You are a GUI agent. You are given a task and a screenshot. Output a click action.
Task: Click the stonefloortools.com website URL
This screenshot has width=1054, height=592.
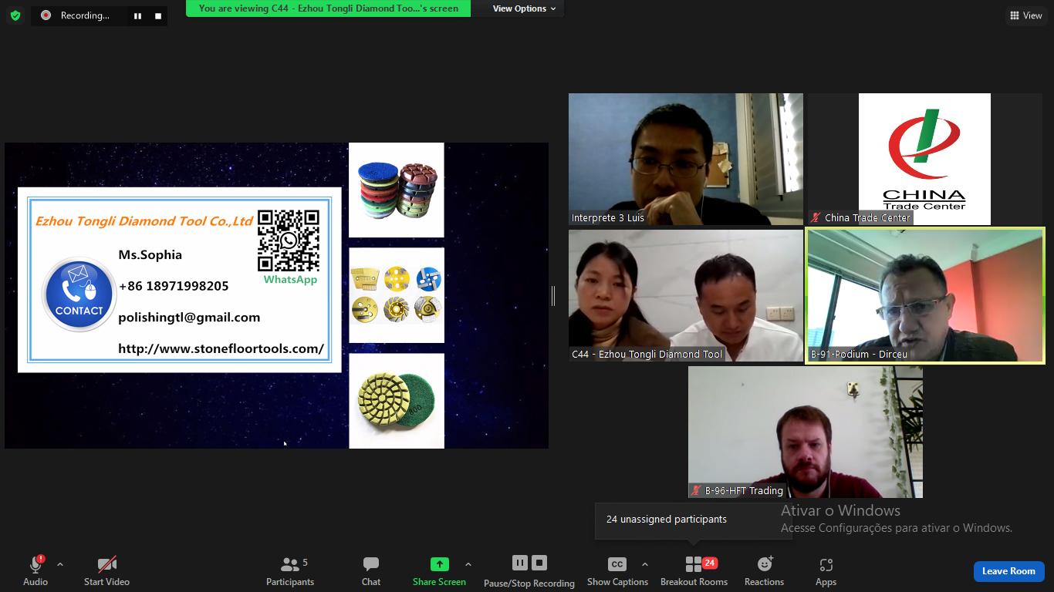click(x=221, y=348)
